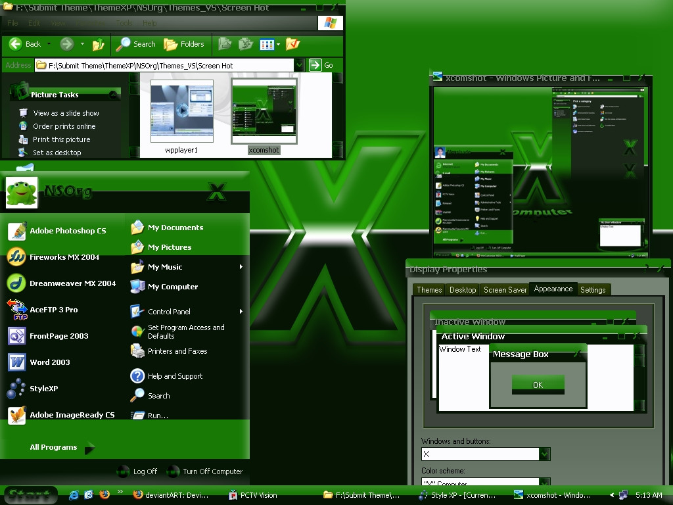Launch Adobe ImageReady CS
The height and width of the screenshot is (505, 673).
coord(61,415)
